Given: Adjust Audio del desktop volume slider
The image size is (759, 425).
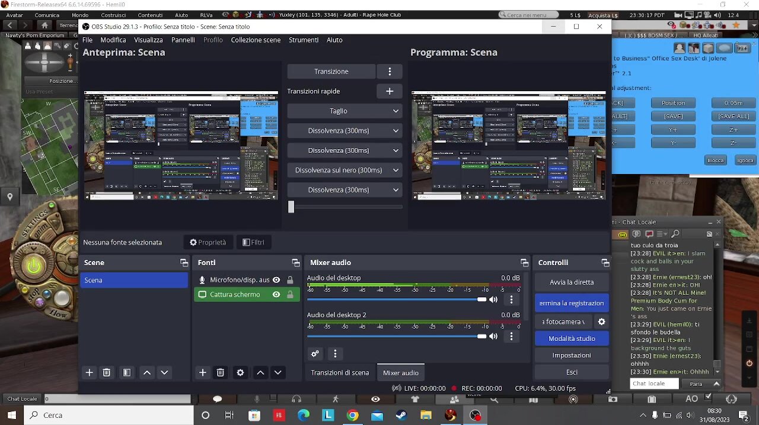Looking at the screenshot, I should (x=481, y=300).
